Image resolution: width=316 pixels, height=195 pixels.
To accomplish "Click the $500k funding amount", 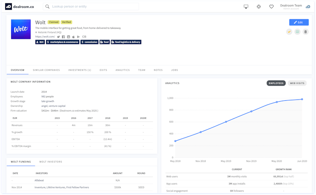I will 118,187.
